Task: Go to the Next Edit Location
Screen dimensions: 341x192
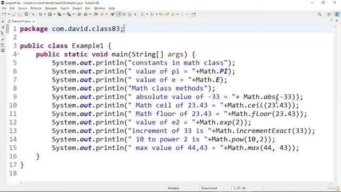Action: click(167, 14)
